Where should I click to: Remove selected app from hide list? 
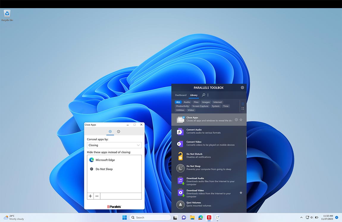pos(97,196)
